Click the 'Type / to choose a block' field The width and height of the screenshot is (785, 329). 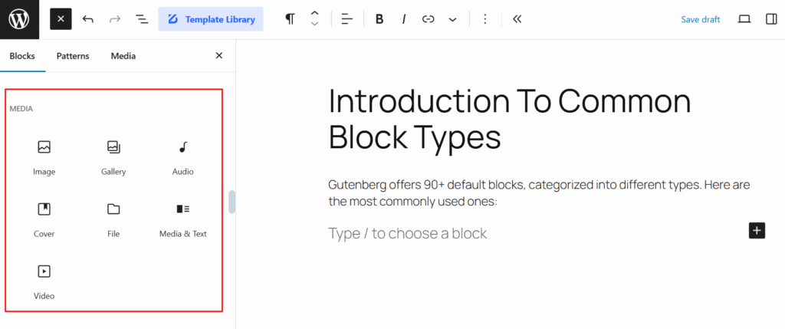tap(408, 233)
